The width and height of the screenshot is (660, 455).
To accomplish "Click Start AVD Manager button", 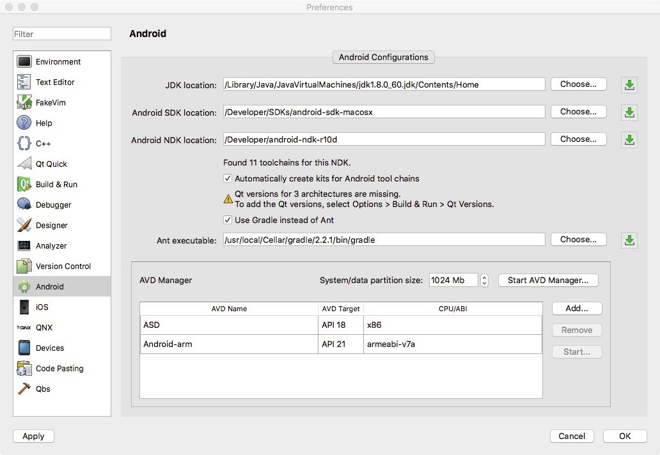I will click(x=548, y=280).
